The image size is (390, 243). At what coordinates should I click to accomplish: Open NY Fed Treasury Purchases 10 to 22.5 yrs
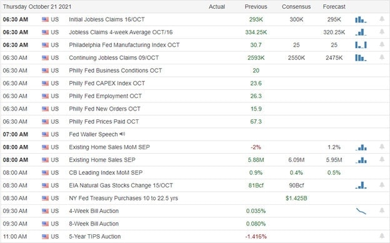click(x=123, y=198)
